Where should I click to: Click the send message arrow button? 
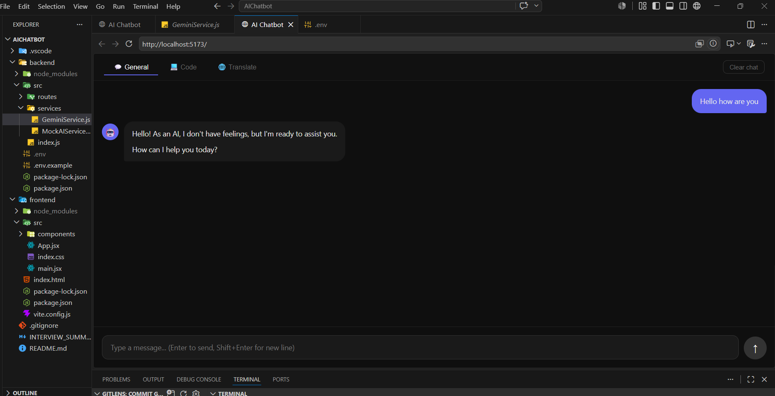click(755, 348)
